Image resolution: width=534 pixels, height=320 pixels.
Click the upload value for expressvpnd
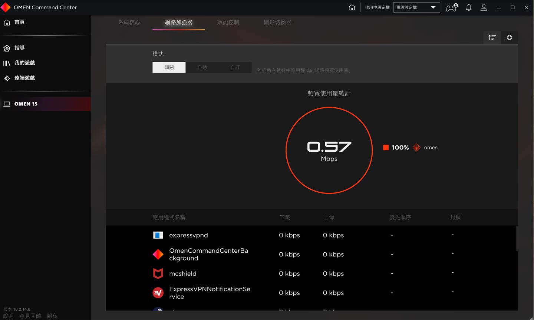pos(333,235)
